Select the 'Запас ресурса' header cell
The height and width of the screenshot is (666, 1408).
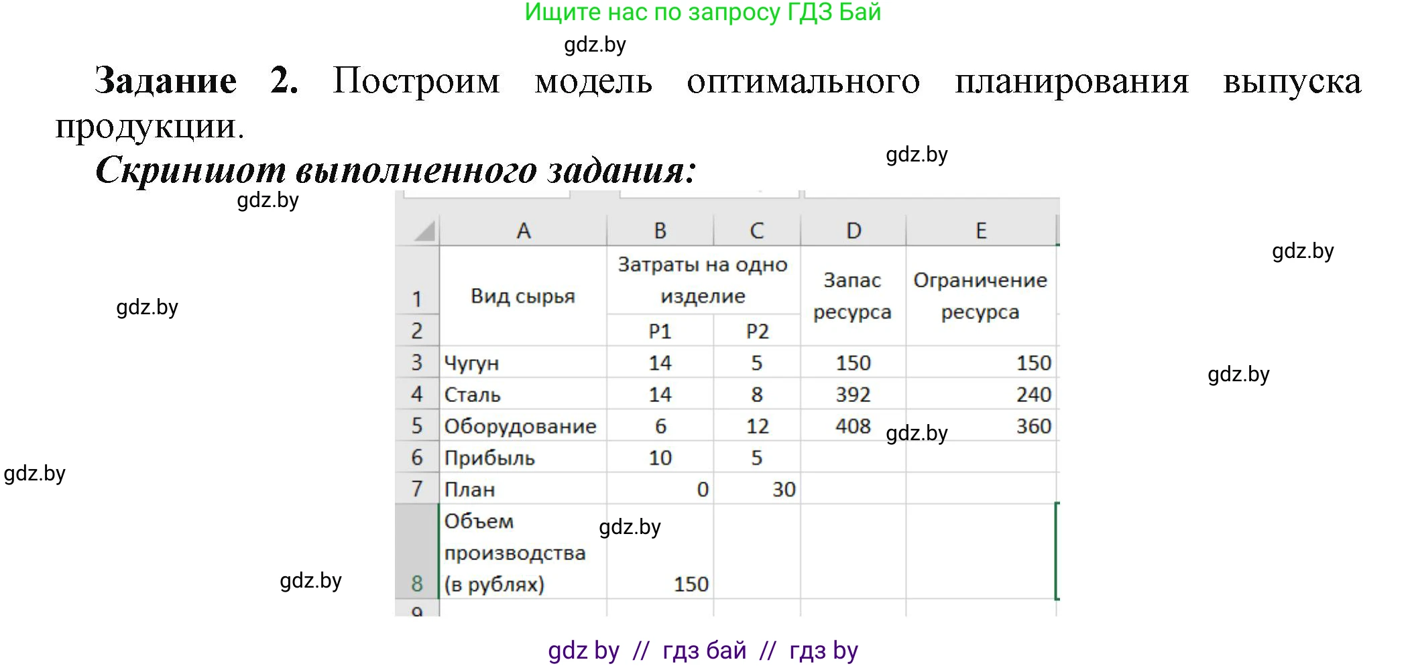[853, 297]
